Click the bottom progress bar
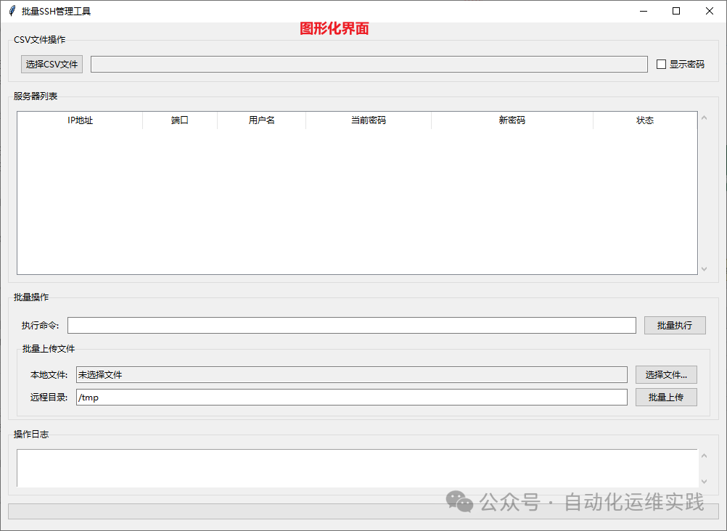Screen dimensions: 727x531 point(363,511)
